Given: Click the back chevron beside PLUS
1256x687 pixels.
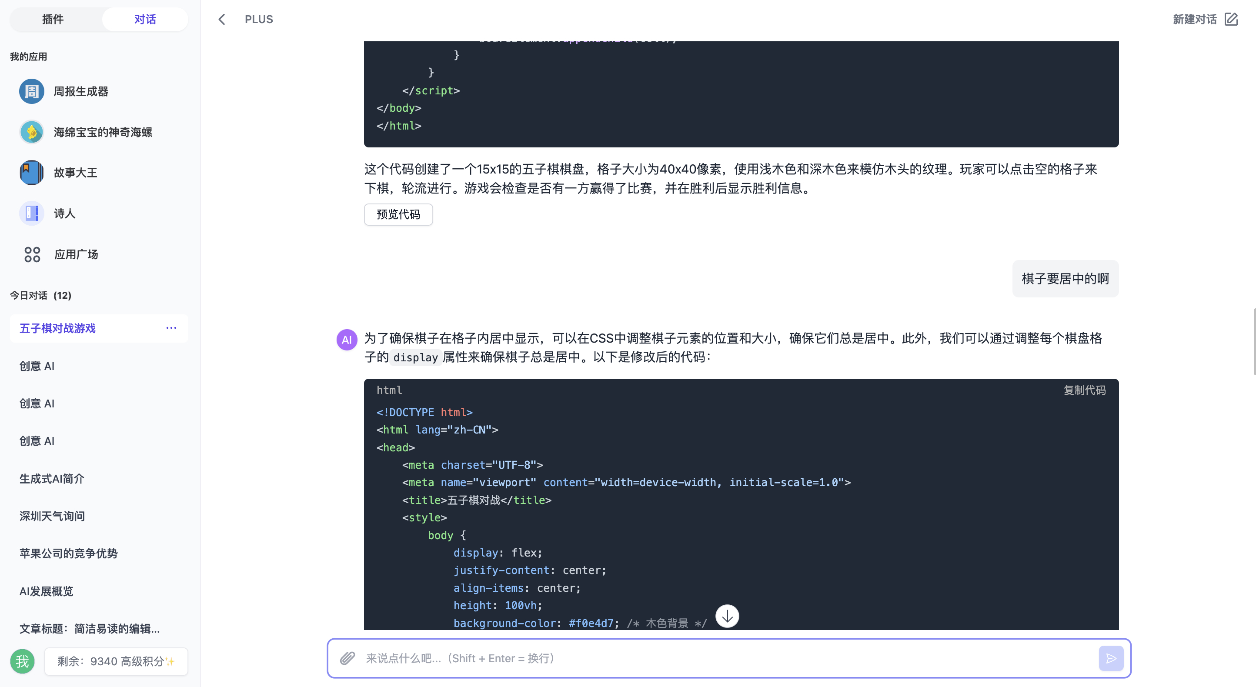Looking at the screenshot, I should pyautogui.click(x=222, y=20).
